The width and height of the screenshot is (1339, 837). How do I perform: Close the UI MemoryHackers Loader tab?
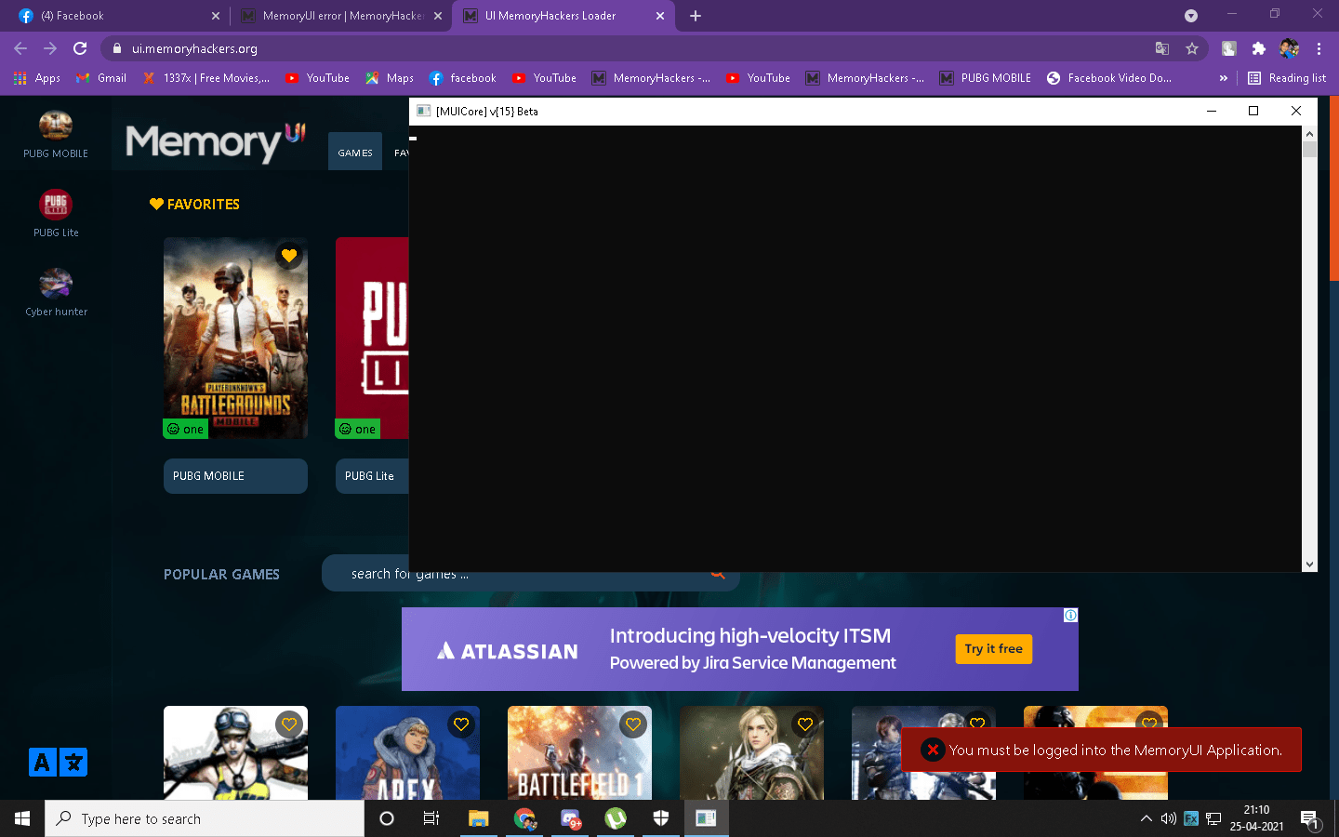[x=660, y=16]
